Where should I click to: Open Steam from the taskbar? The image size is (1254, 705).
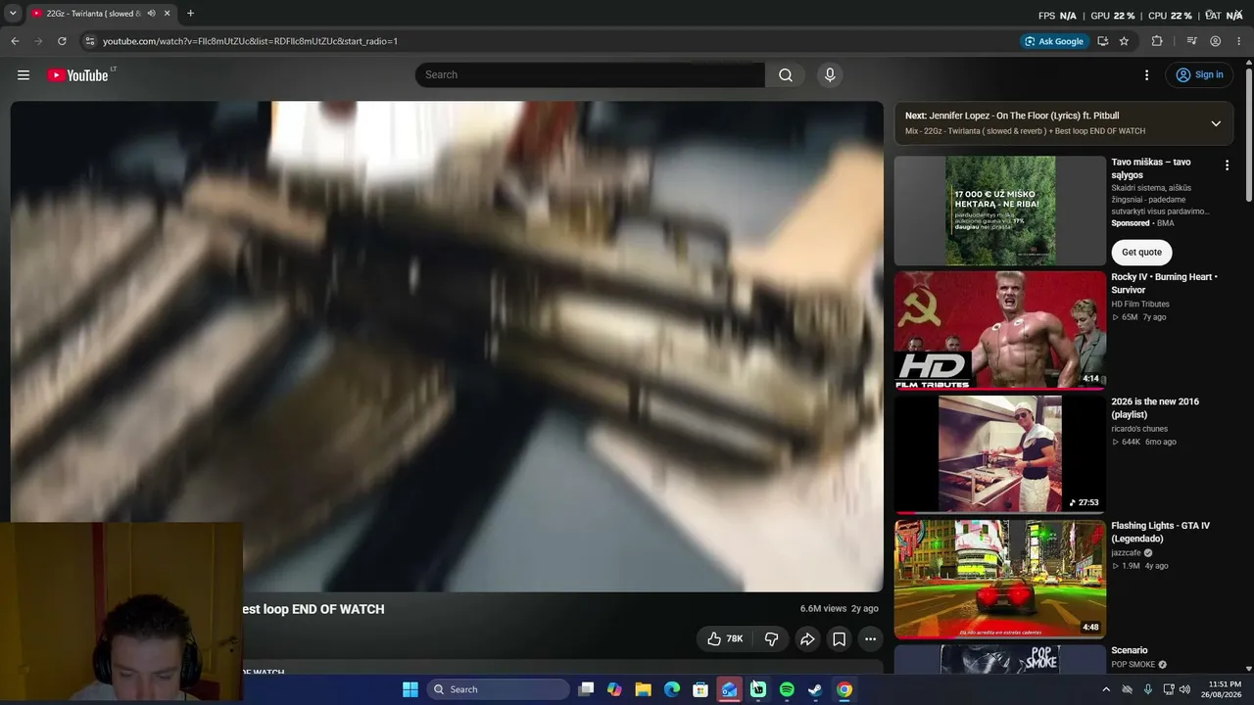click(815, 689)
